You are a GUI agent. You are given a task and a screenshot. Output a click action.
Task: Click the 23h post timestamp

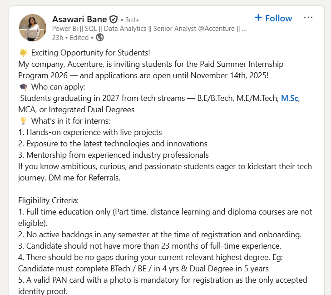[57, 37]
